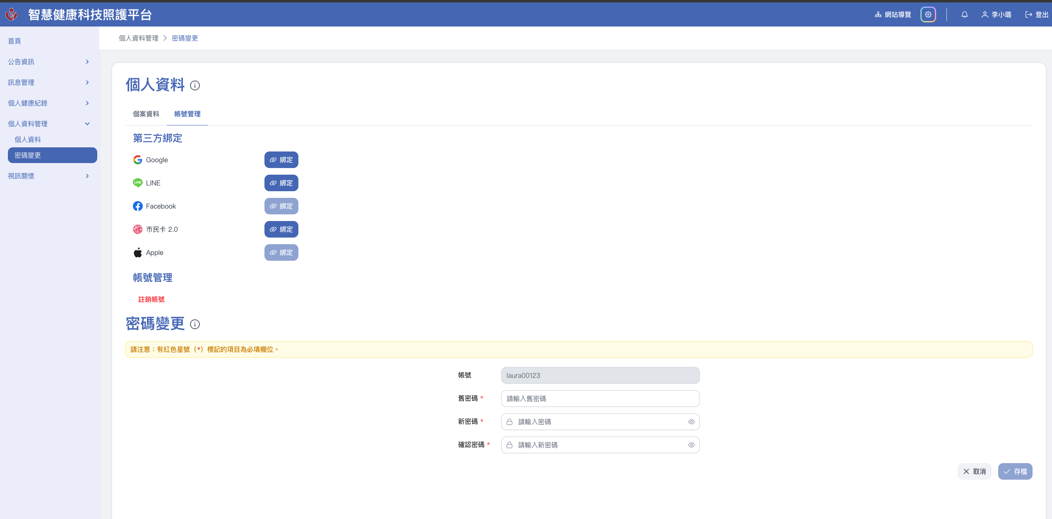Click the platform logo icon

pyautogui.click(x=12, y=14)
